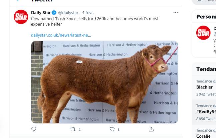Click the @dailystar handle
This screenshot has height=138, width=216.
(x=68, y=13)
